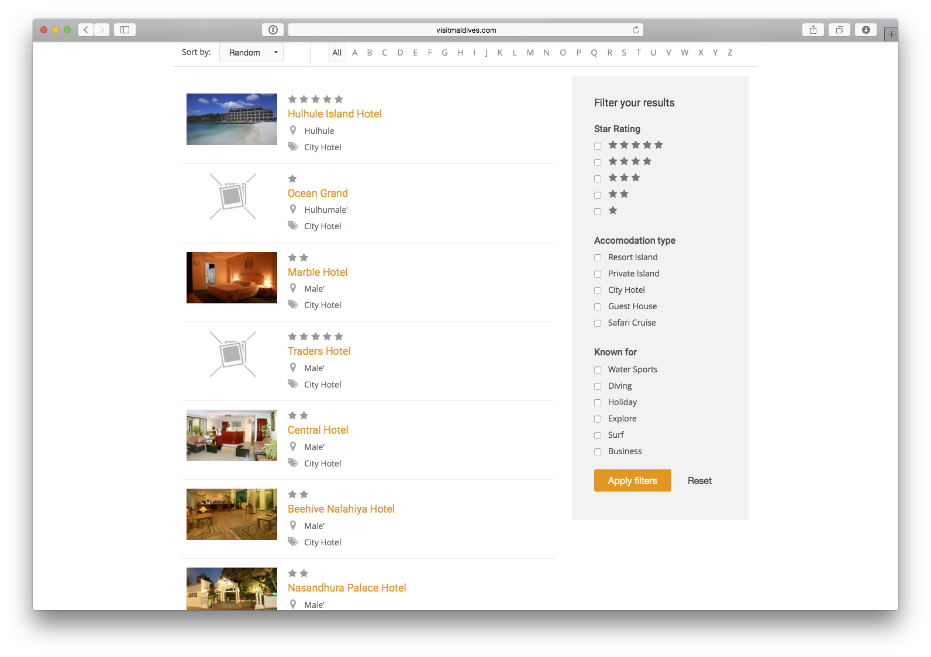This screenshot has width=931, height=657.
Task: Filter hotels by letter H
Action: [x=460, y=53]
